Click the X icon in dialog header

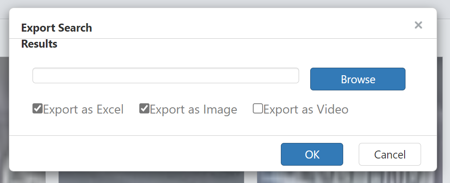click(x=418, y=25)
